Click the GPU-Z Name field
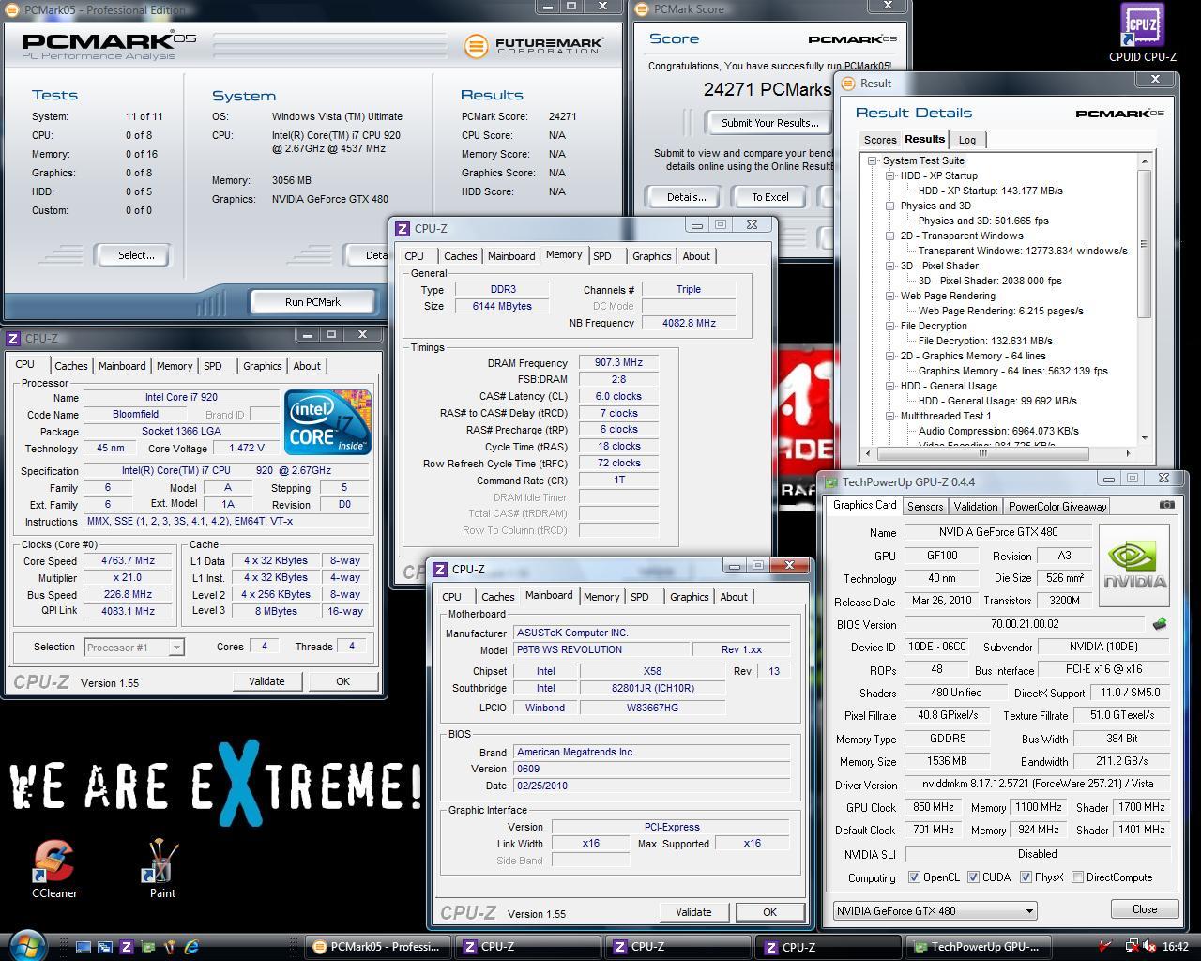This screenshot has width=1201, height=961. click(x=998, y=532)
